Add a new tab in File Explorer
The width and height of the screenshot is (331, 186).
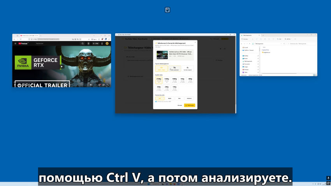click(263, 35)
